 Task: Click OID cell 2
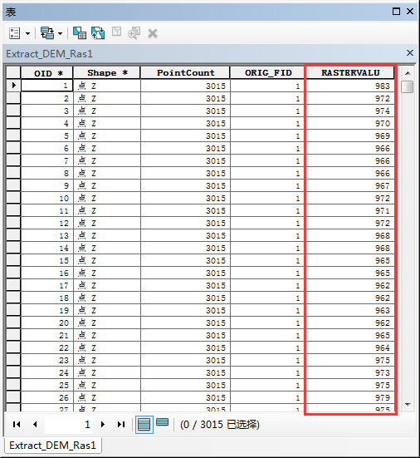point(46,98)
